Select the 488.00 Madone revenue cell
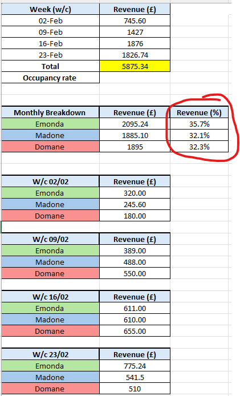 pos(135,262)
